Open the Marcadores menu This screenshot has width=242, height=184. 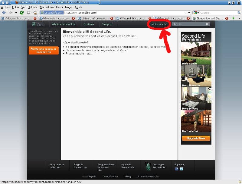click(x=47, y=7)
